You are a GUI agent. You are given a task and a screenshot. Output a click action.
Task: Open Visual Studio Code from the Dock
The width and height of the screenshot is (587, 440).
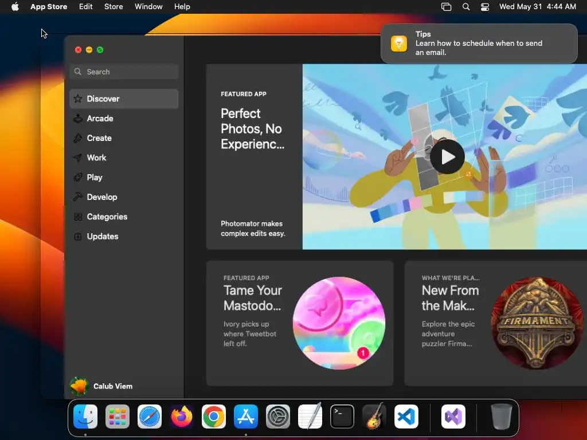[406, 417]
